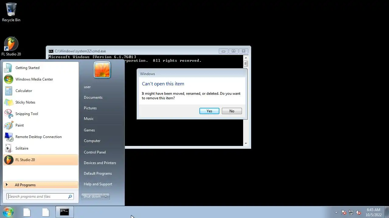Screen dimensions: 389x218
Task: Open Devices and Printers
Action: (100, 163)
